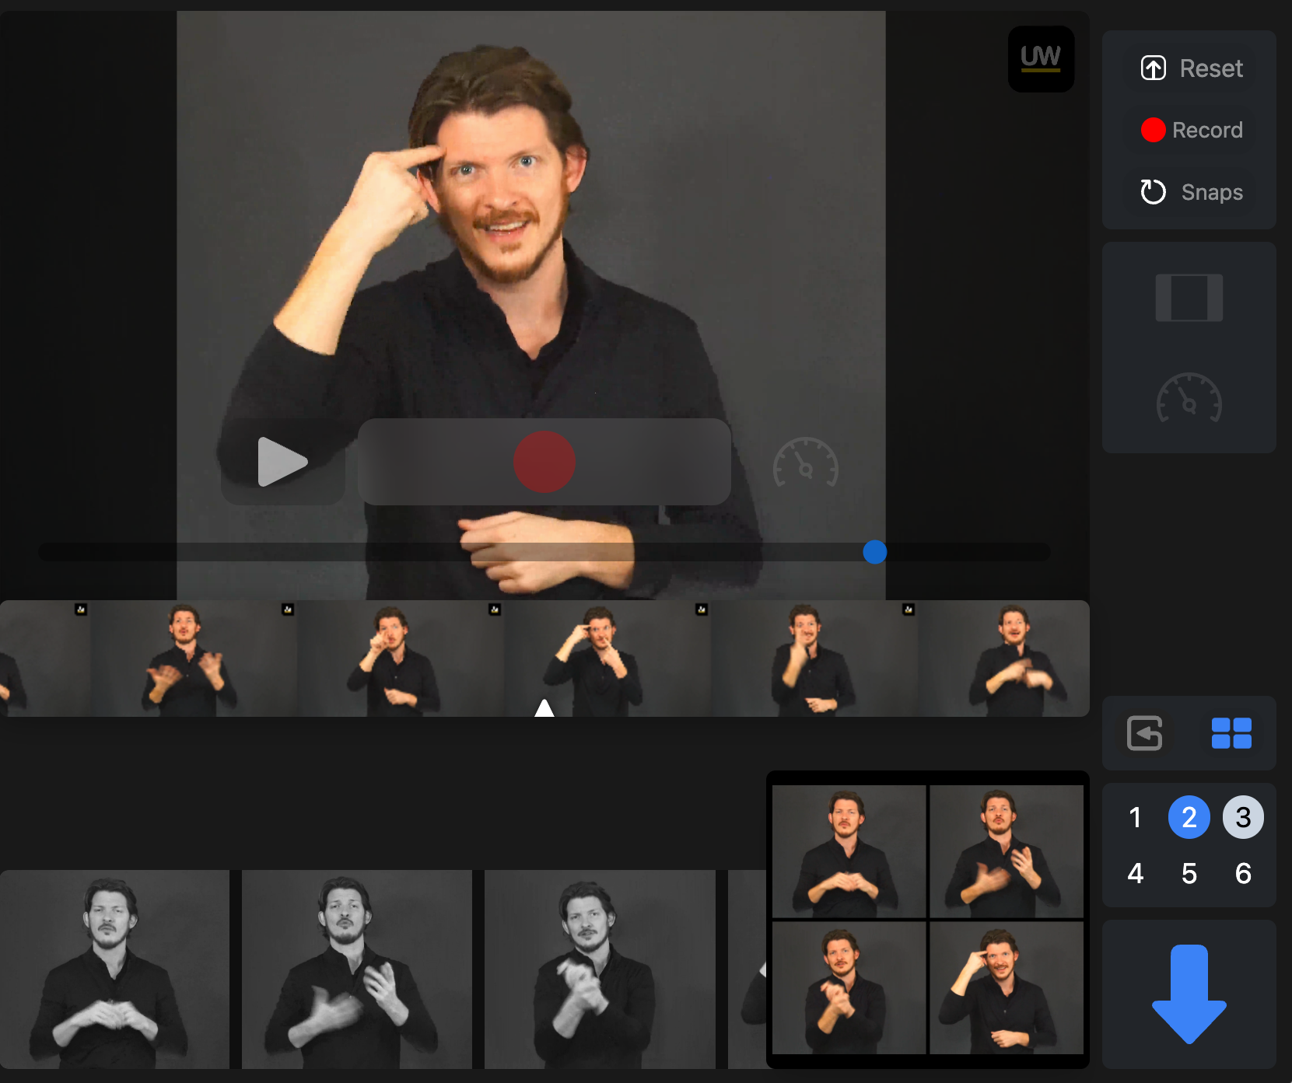Open the speed gauge on the video
1292x1083 pixels.
(x=805, y=463)
